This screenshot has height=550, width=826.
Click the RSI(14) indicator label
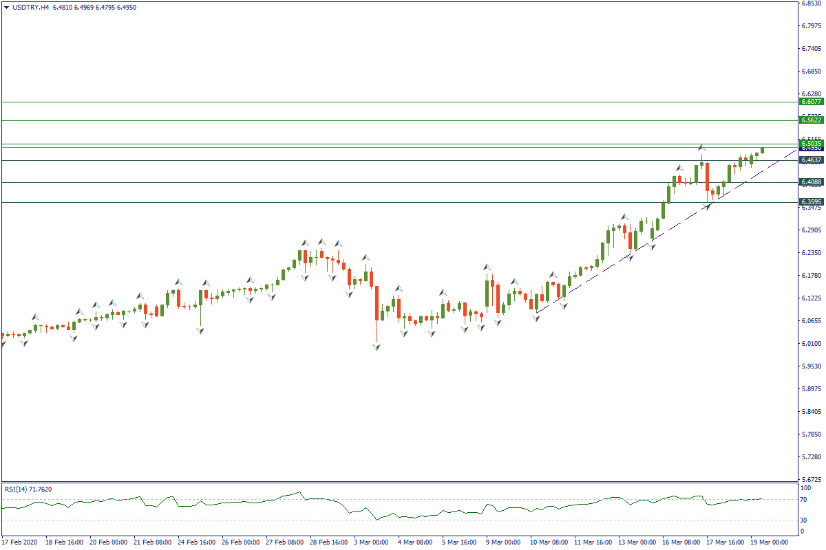click(28, 489)
